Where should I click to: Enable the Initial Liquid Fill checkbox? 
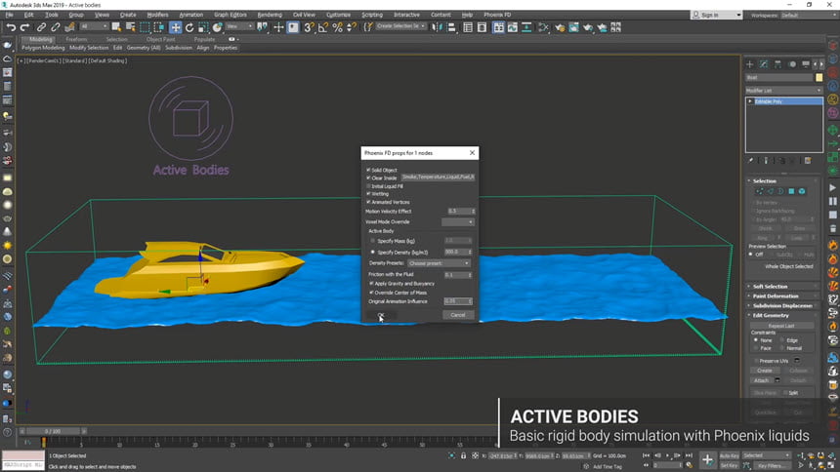(368, 186)
